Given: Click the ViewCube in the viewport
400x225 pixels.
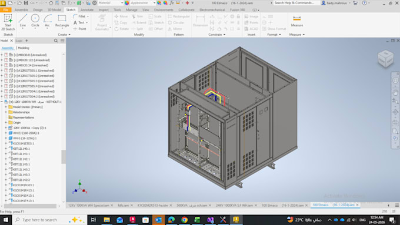Looking at the screenshot, I should click(x=385, y=59).
